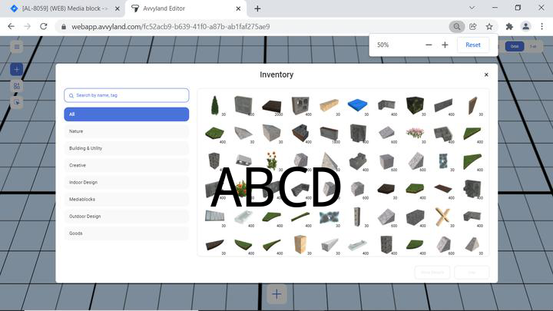
Task: Click the address bar URL
Action: click(171, 27)
